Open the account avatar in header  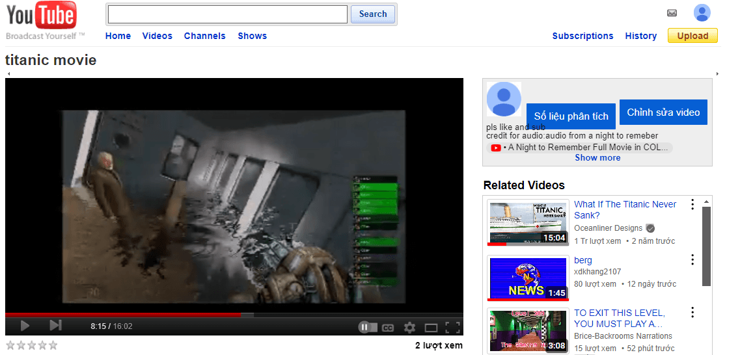(702, 13)
